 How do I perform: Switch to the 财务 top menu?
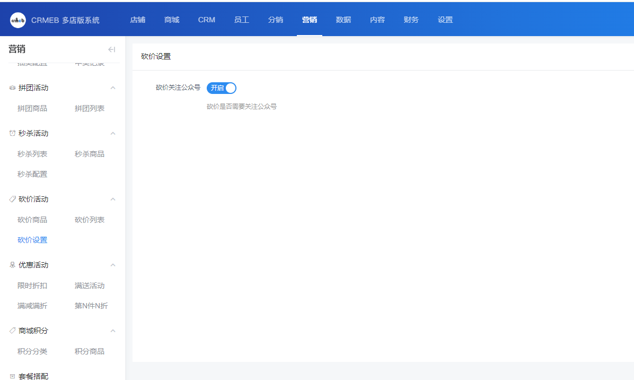pos(411,20)
